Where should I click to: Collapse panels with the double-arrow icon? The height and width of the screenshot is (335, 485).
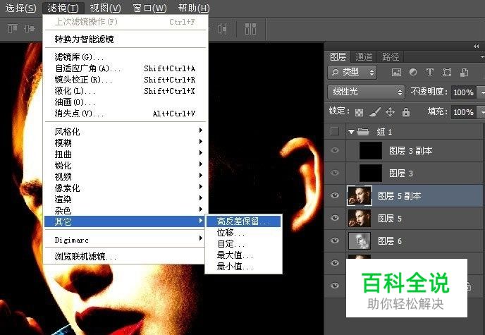click(477, 47)
